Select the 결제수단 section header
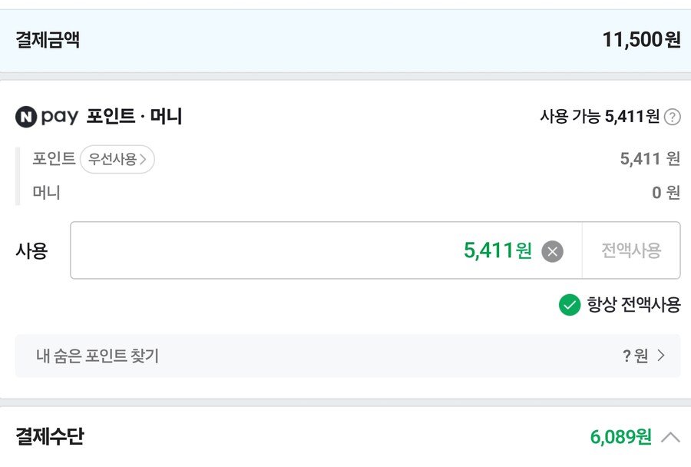691x467 pixels. tap(50, 437)
